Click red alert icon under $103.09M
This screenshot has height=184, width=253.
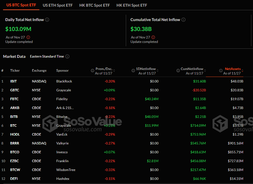(x=28, y=37)
